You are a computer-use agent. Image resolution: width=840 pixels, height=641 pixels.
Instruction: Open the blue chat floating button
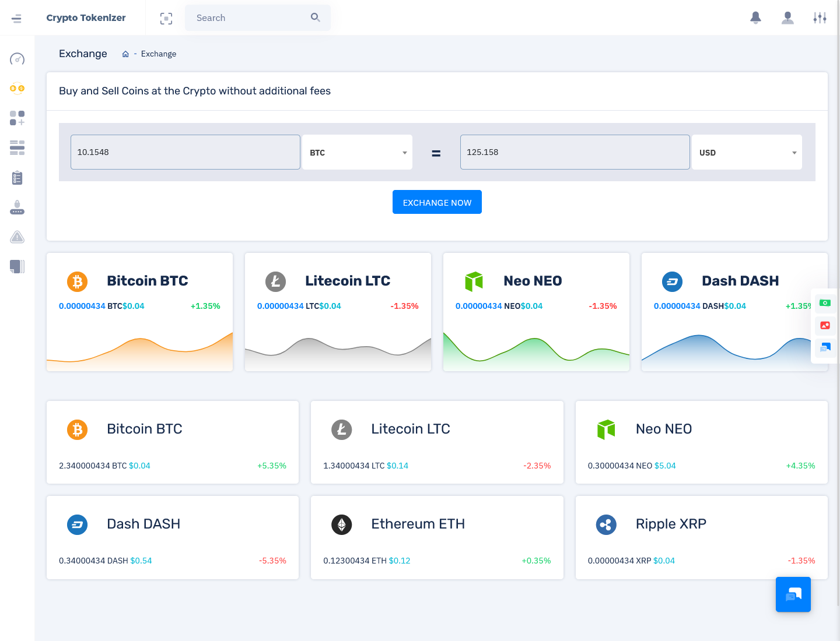click(793, 594)
